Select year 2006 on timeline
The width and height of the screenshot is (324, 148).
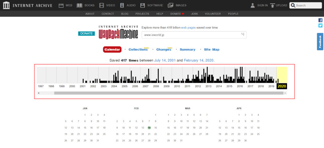pos(135,86)
